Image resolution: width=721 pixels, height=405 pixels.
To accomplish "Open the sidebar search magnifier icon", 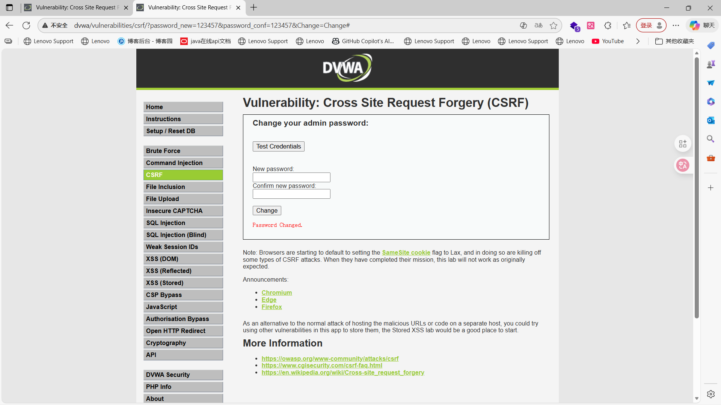I will (x=710, y=139).
